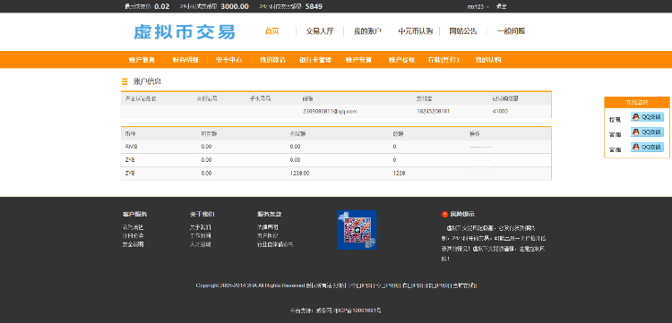The image size is (672, 323).
Task: Open the 行业自律倡议书 footer link
Action: 275,244
